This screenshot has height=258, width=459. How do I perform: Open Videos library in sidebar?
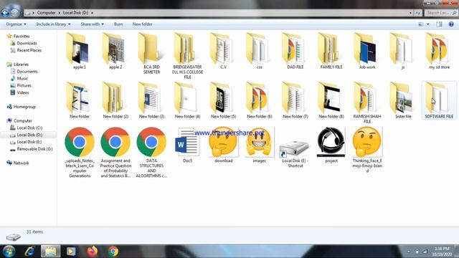tap(19, 92)
